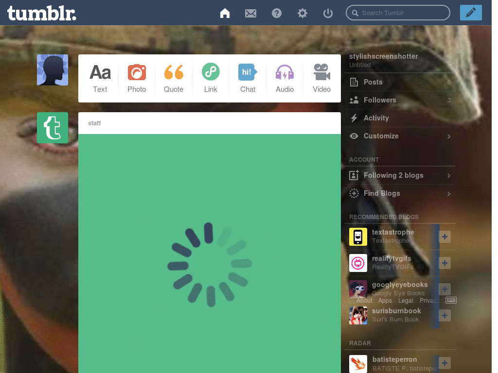498x373 pixels.
Task: Follow surisburnbook with the plus button
Action: pyautogui.click(x=445, y=316)
